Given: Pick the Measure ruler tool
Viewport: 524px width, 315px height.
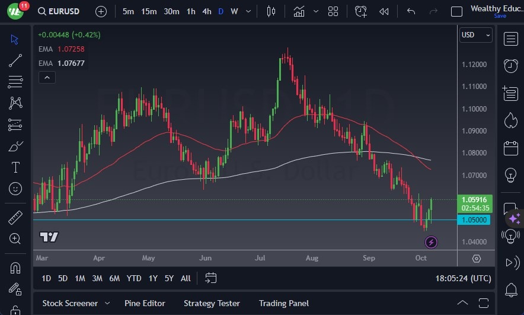Looking at the screenshot, I should pos(15,218).
